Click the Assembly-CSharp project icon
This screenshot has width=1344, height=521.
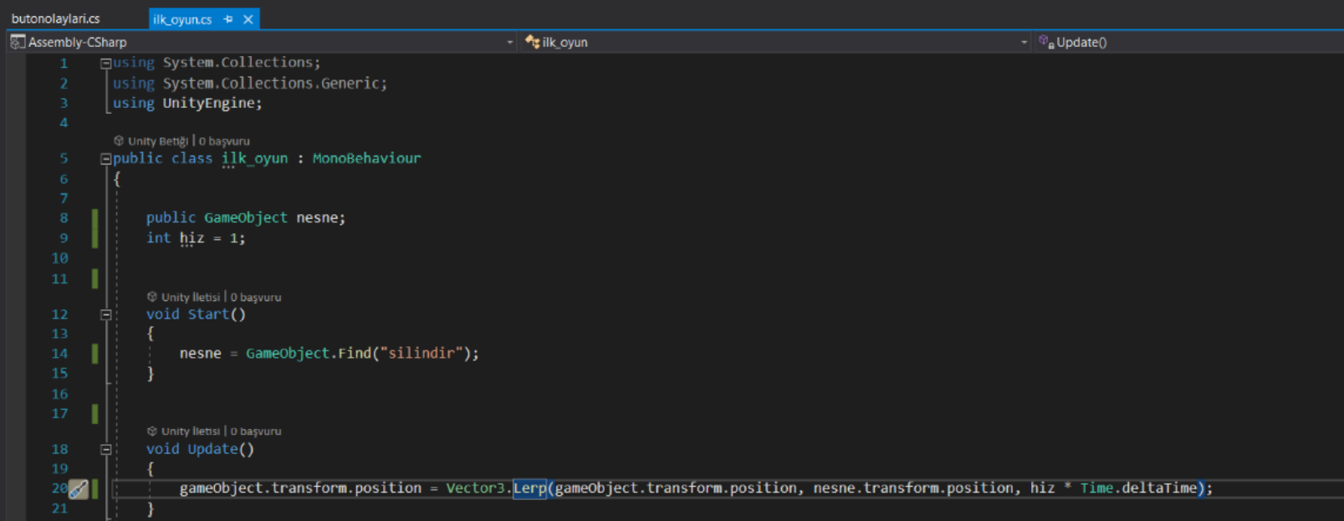[17, 42]
